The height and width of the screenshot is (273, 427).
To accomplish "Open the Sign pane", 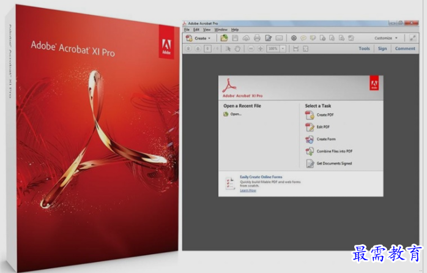I will click(x=382, y=48).
